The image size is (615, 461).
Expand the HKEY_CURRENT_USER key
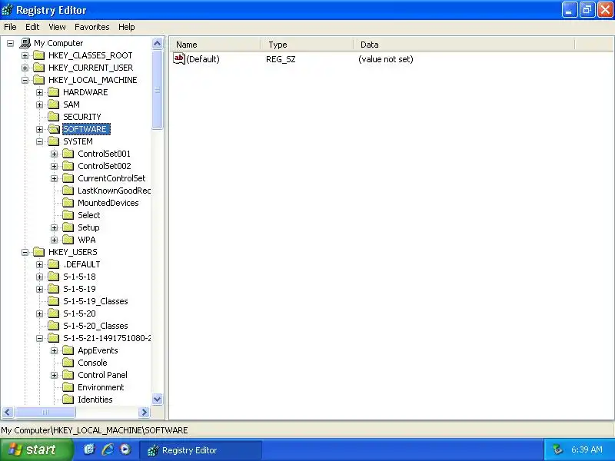point(25,68)
